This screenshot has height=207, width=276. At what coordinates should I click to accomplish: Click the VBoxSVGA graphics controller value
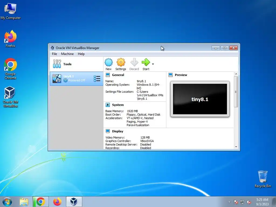[147, 141]
